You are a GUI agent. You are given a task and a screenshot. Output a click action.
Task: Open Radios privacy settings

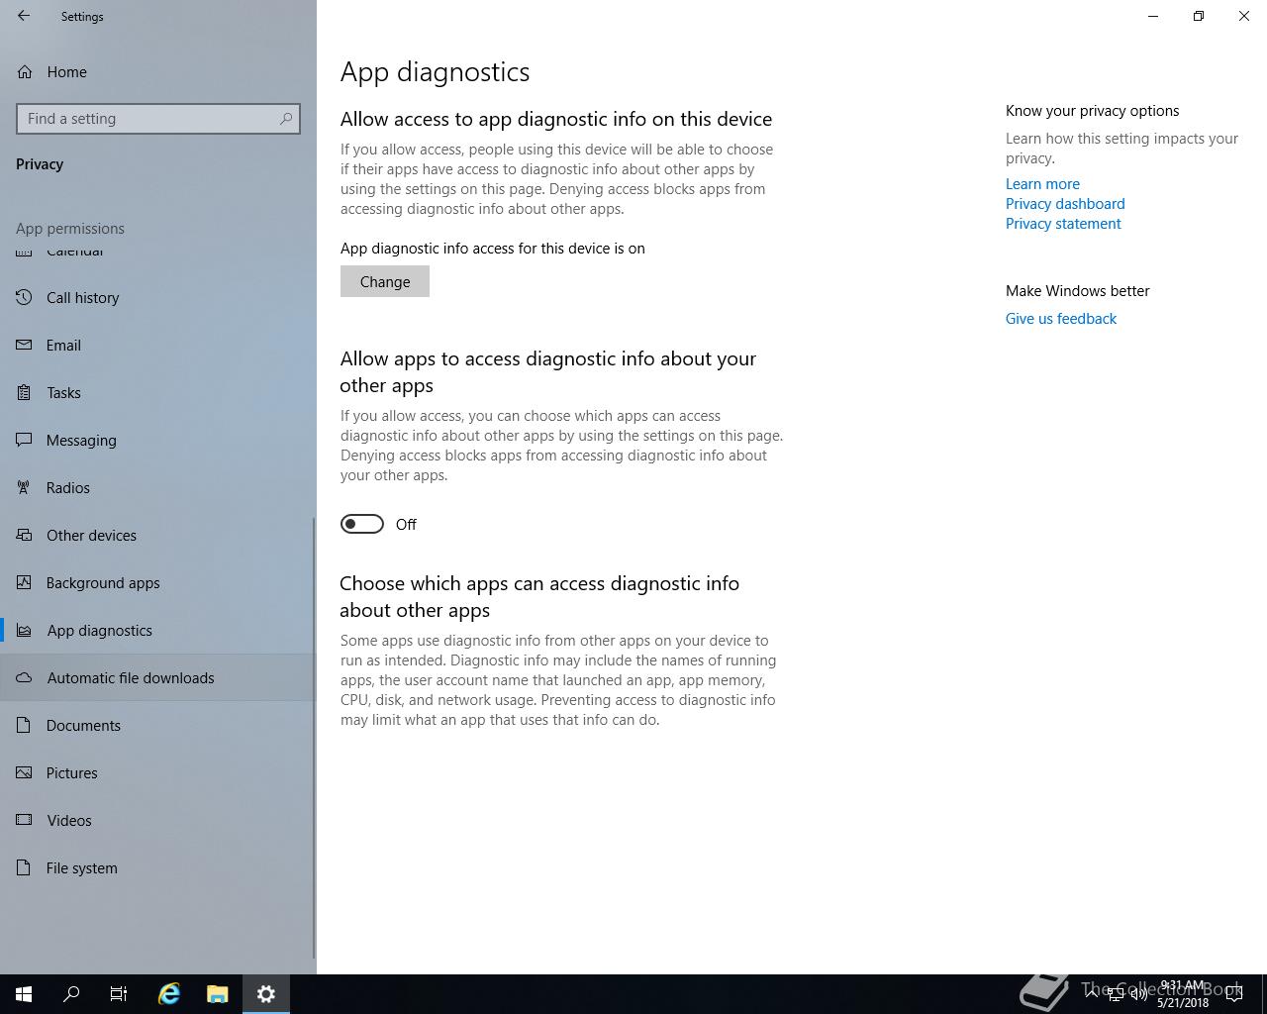(x=158, y=487)
